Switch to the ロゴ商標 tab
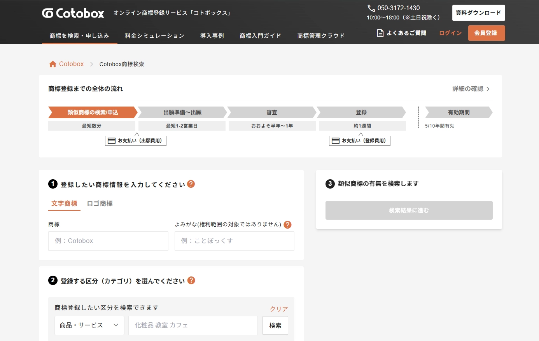The height and width of the screenshot is (341, 539). point(100,203)
